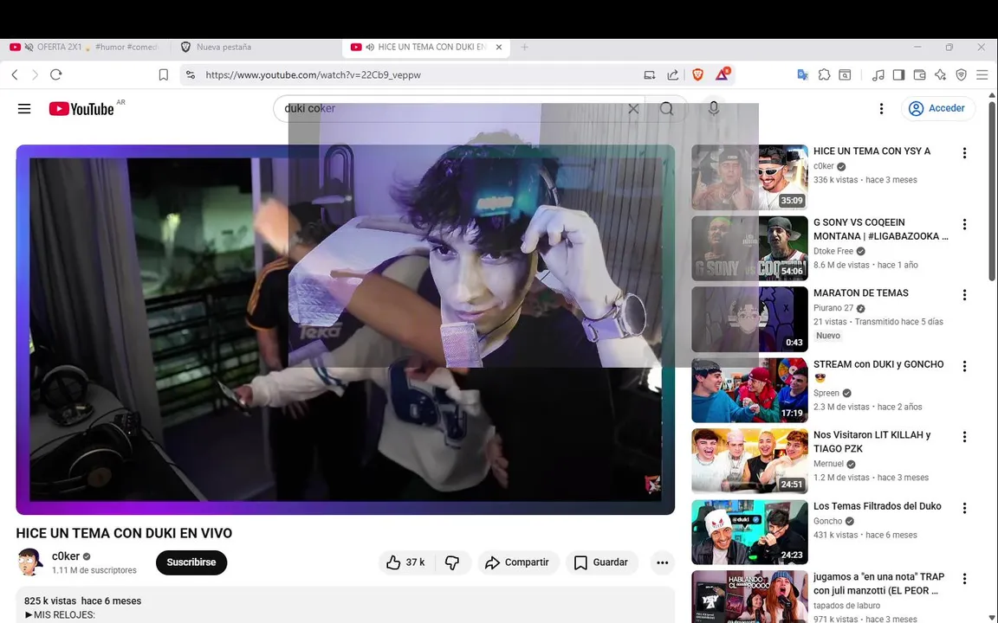This screenshot has width=998, height=623.
Task: Open site settings icon beside the URL
Action: tap(191, 75)
